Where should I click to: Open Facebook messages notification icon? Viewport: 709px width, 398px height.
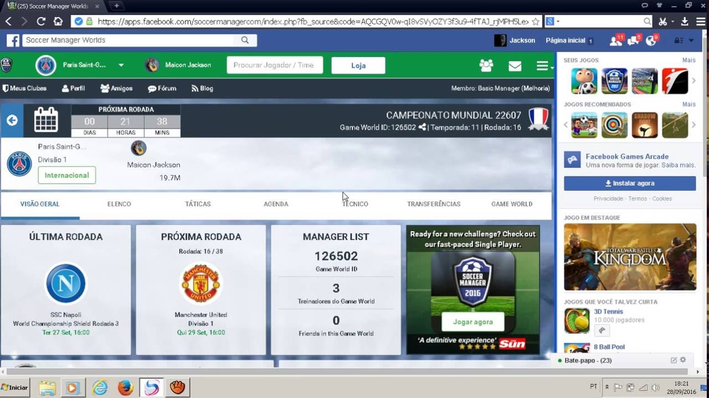[x=633, y=41]
